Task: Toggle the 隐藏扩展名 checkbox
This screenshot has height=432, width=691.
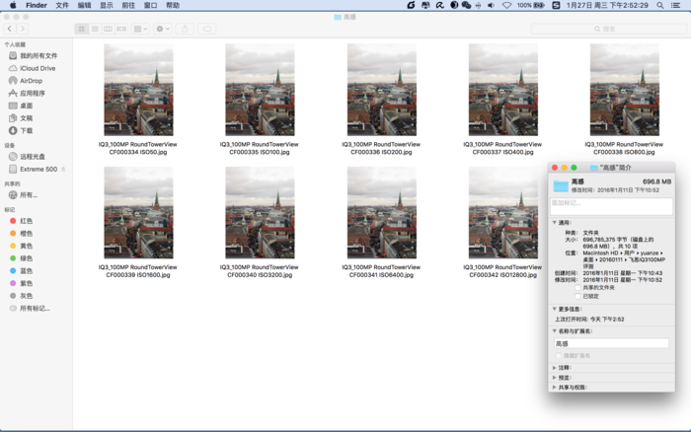Action: (x=558, y=355)
